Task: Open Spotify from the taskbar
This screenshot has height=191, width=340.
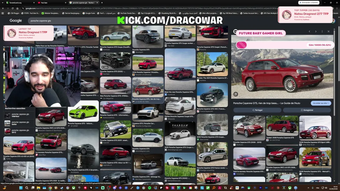Action: (x=150, y=188)
